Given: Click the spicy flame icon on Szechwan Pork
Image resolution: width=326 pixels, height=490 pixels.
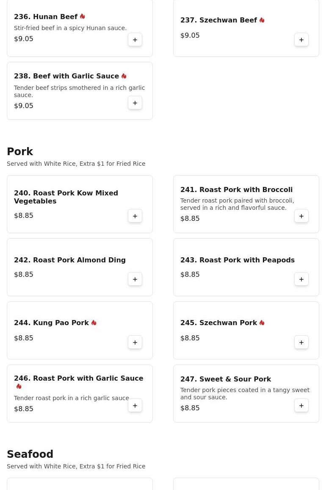Looking at the screenshot, I should tap(262, 323).
